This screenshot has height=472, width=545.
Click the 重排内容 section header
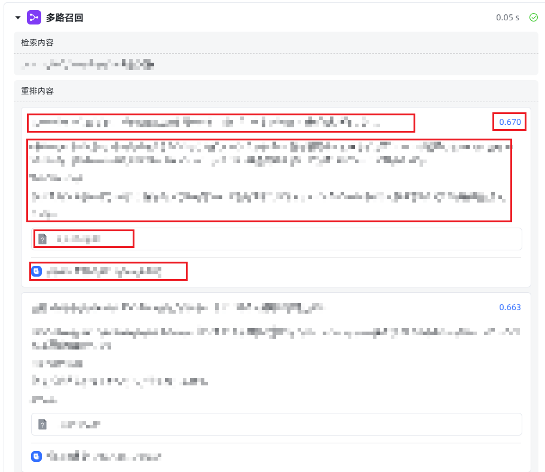coord(38,91)
